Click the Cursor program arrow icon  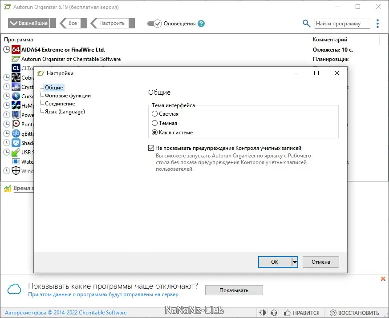point(16,96)
